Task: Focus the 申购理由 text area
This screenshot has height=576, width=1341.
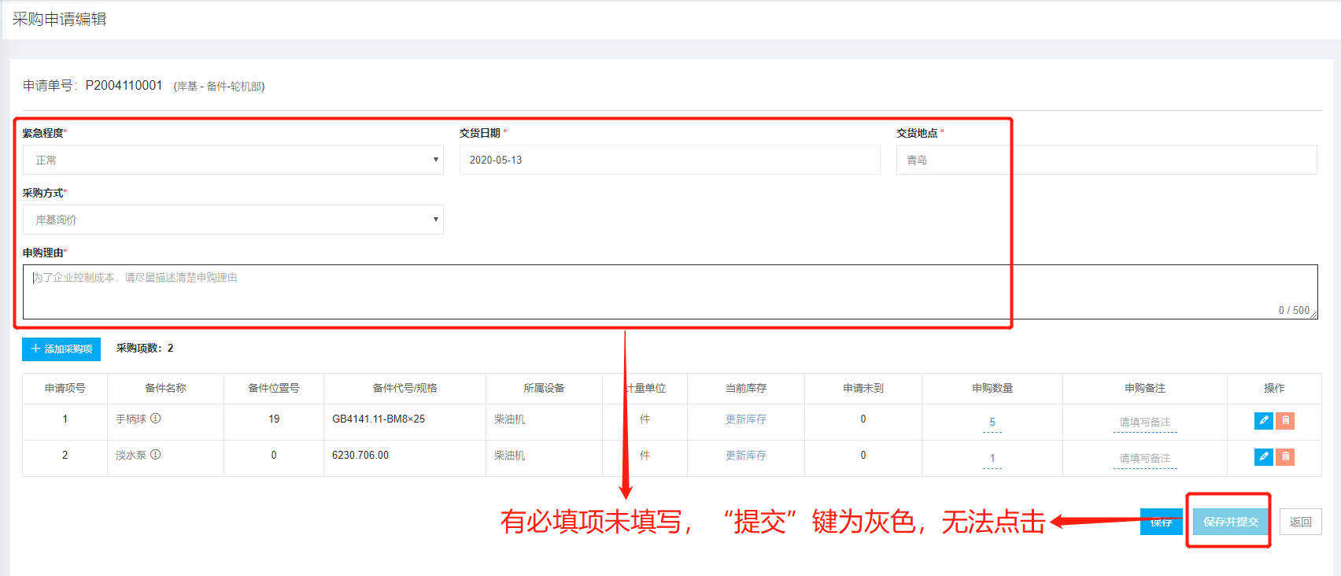Action: (670, 292)
